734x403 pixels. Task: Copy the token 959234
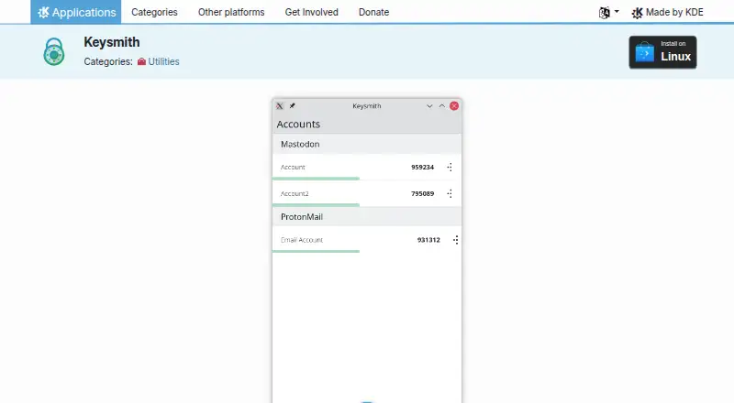[x=423, y=167]
